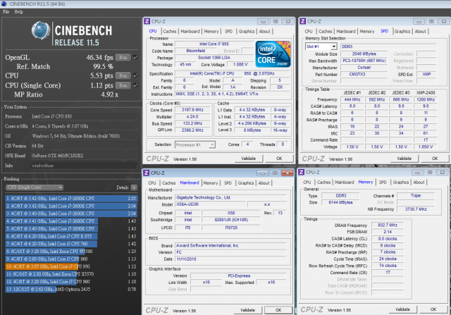451x315 pixels.
Task: Click the Level 3 cache value 8 MBytes
Action: [252, 130]
